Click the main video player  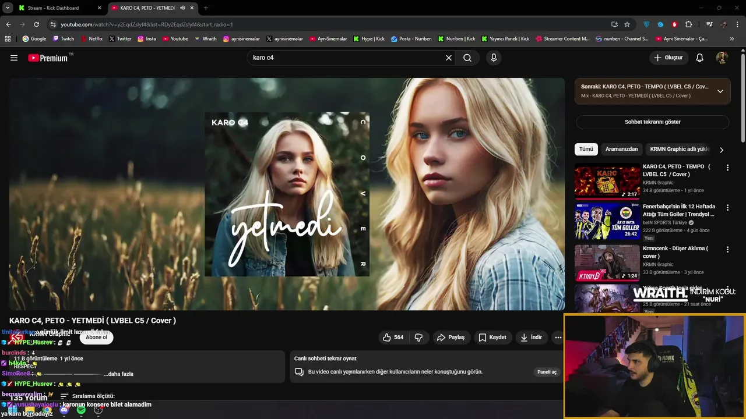click(x=287, y=194)
